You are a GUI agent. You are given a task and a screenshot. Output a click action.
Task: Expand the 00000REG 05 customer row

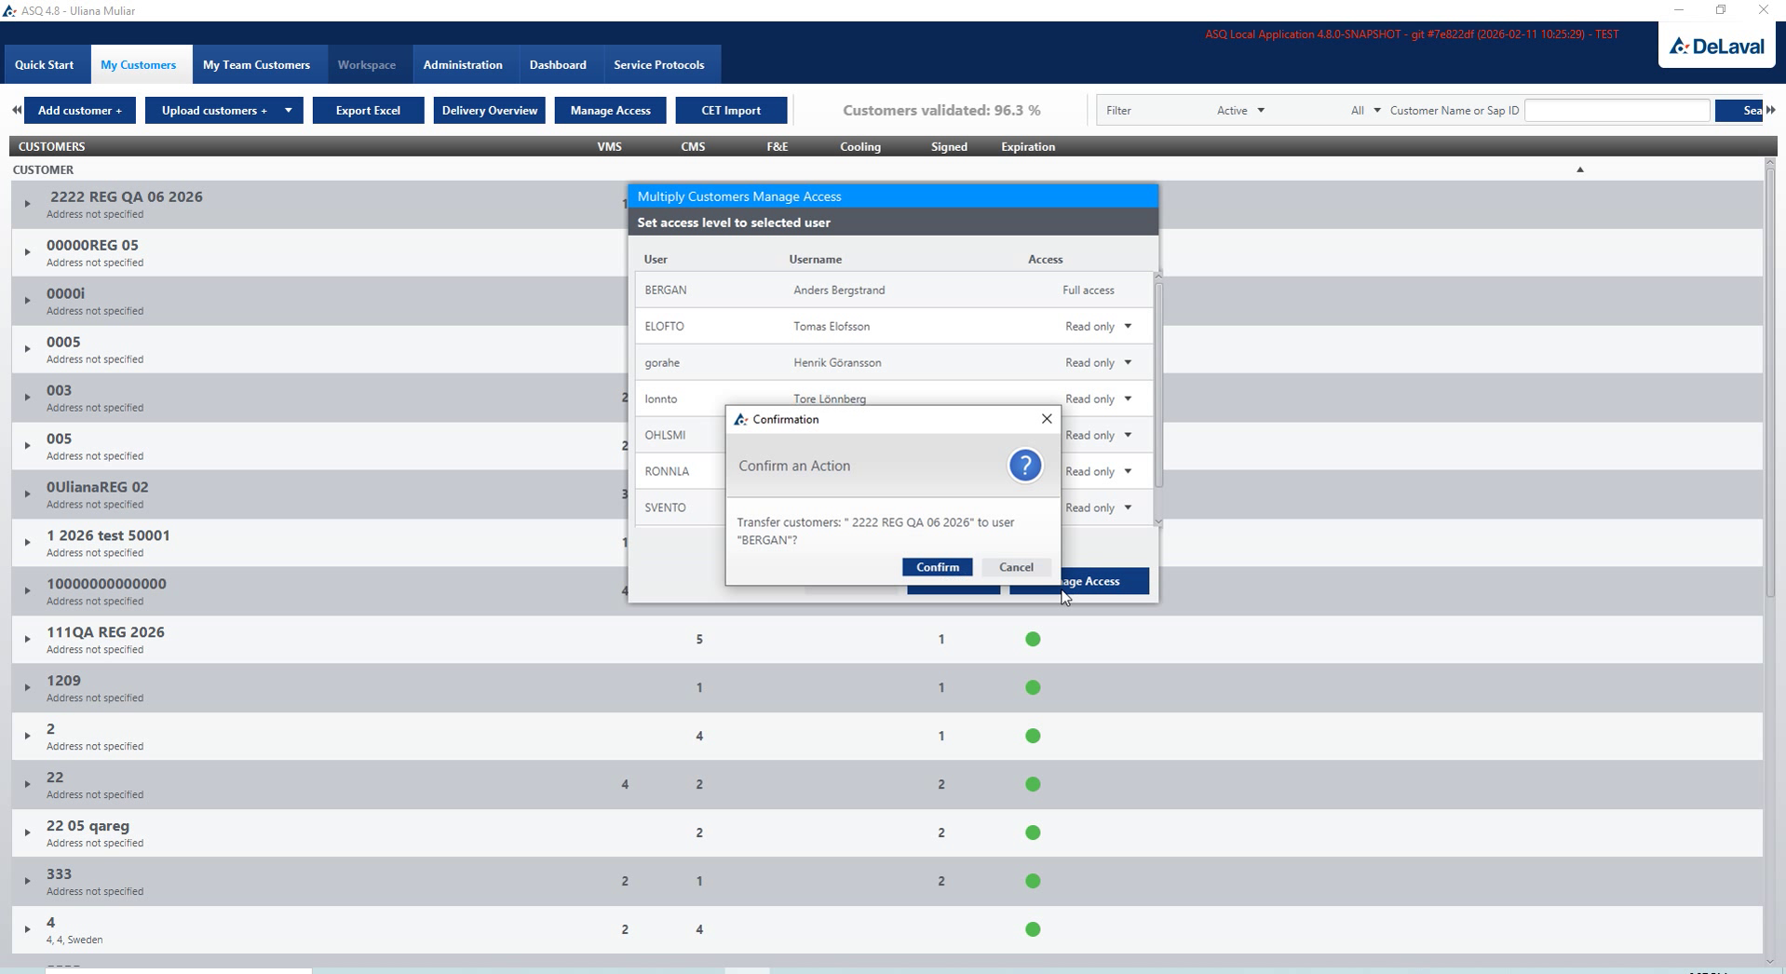coord(27,251)
